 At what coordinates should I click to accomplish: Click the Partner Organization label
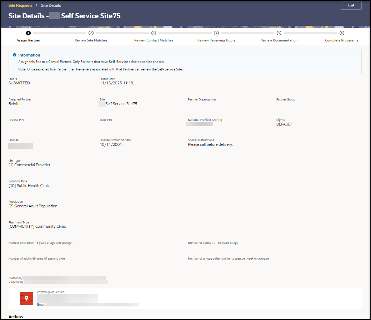pyautogui.click(x=202, y=99)
